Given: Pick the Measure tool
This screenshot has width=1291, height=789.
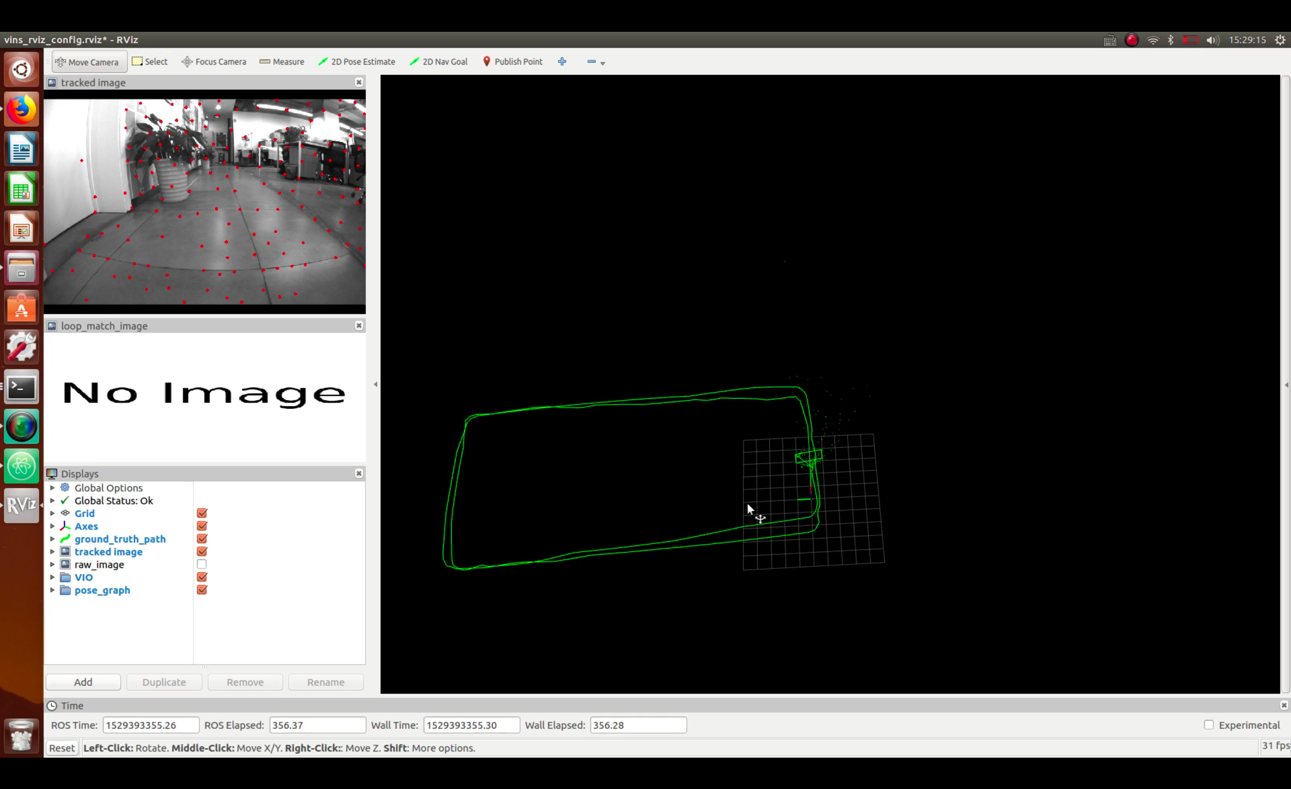Looking at the screenshot, I should tap(282, 61).
